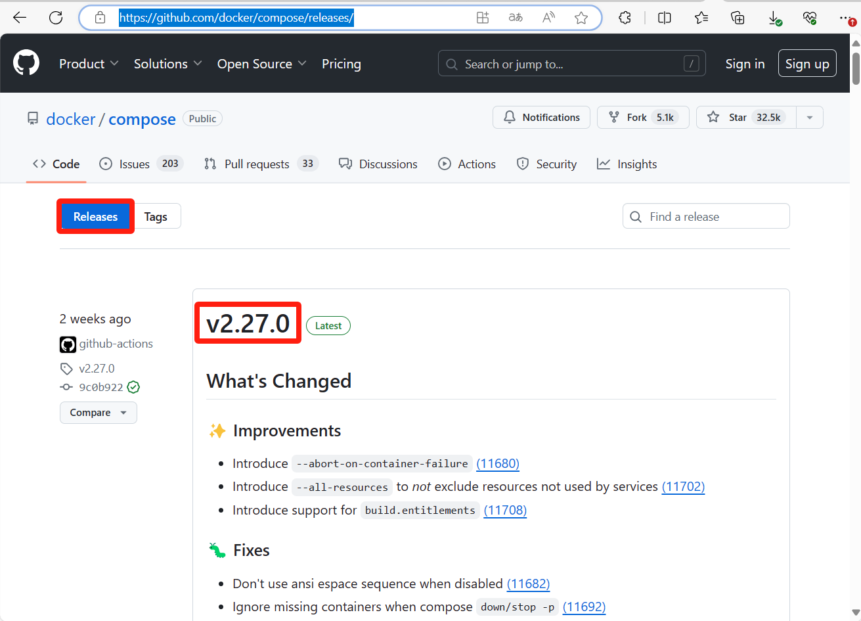Open the browser extensions puzzle icon
The image size is (861, 621).
(625, 18)
